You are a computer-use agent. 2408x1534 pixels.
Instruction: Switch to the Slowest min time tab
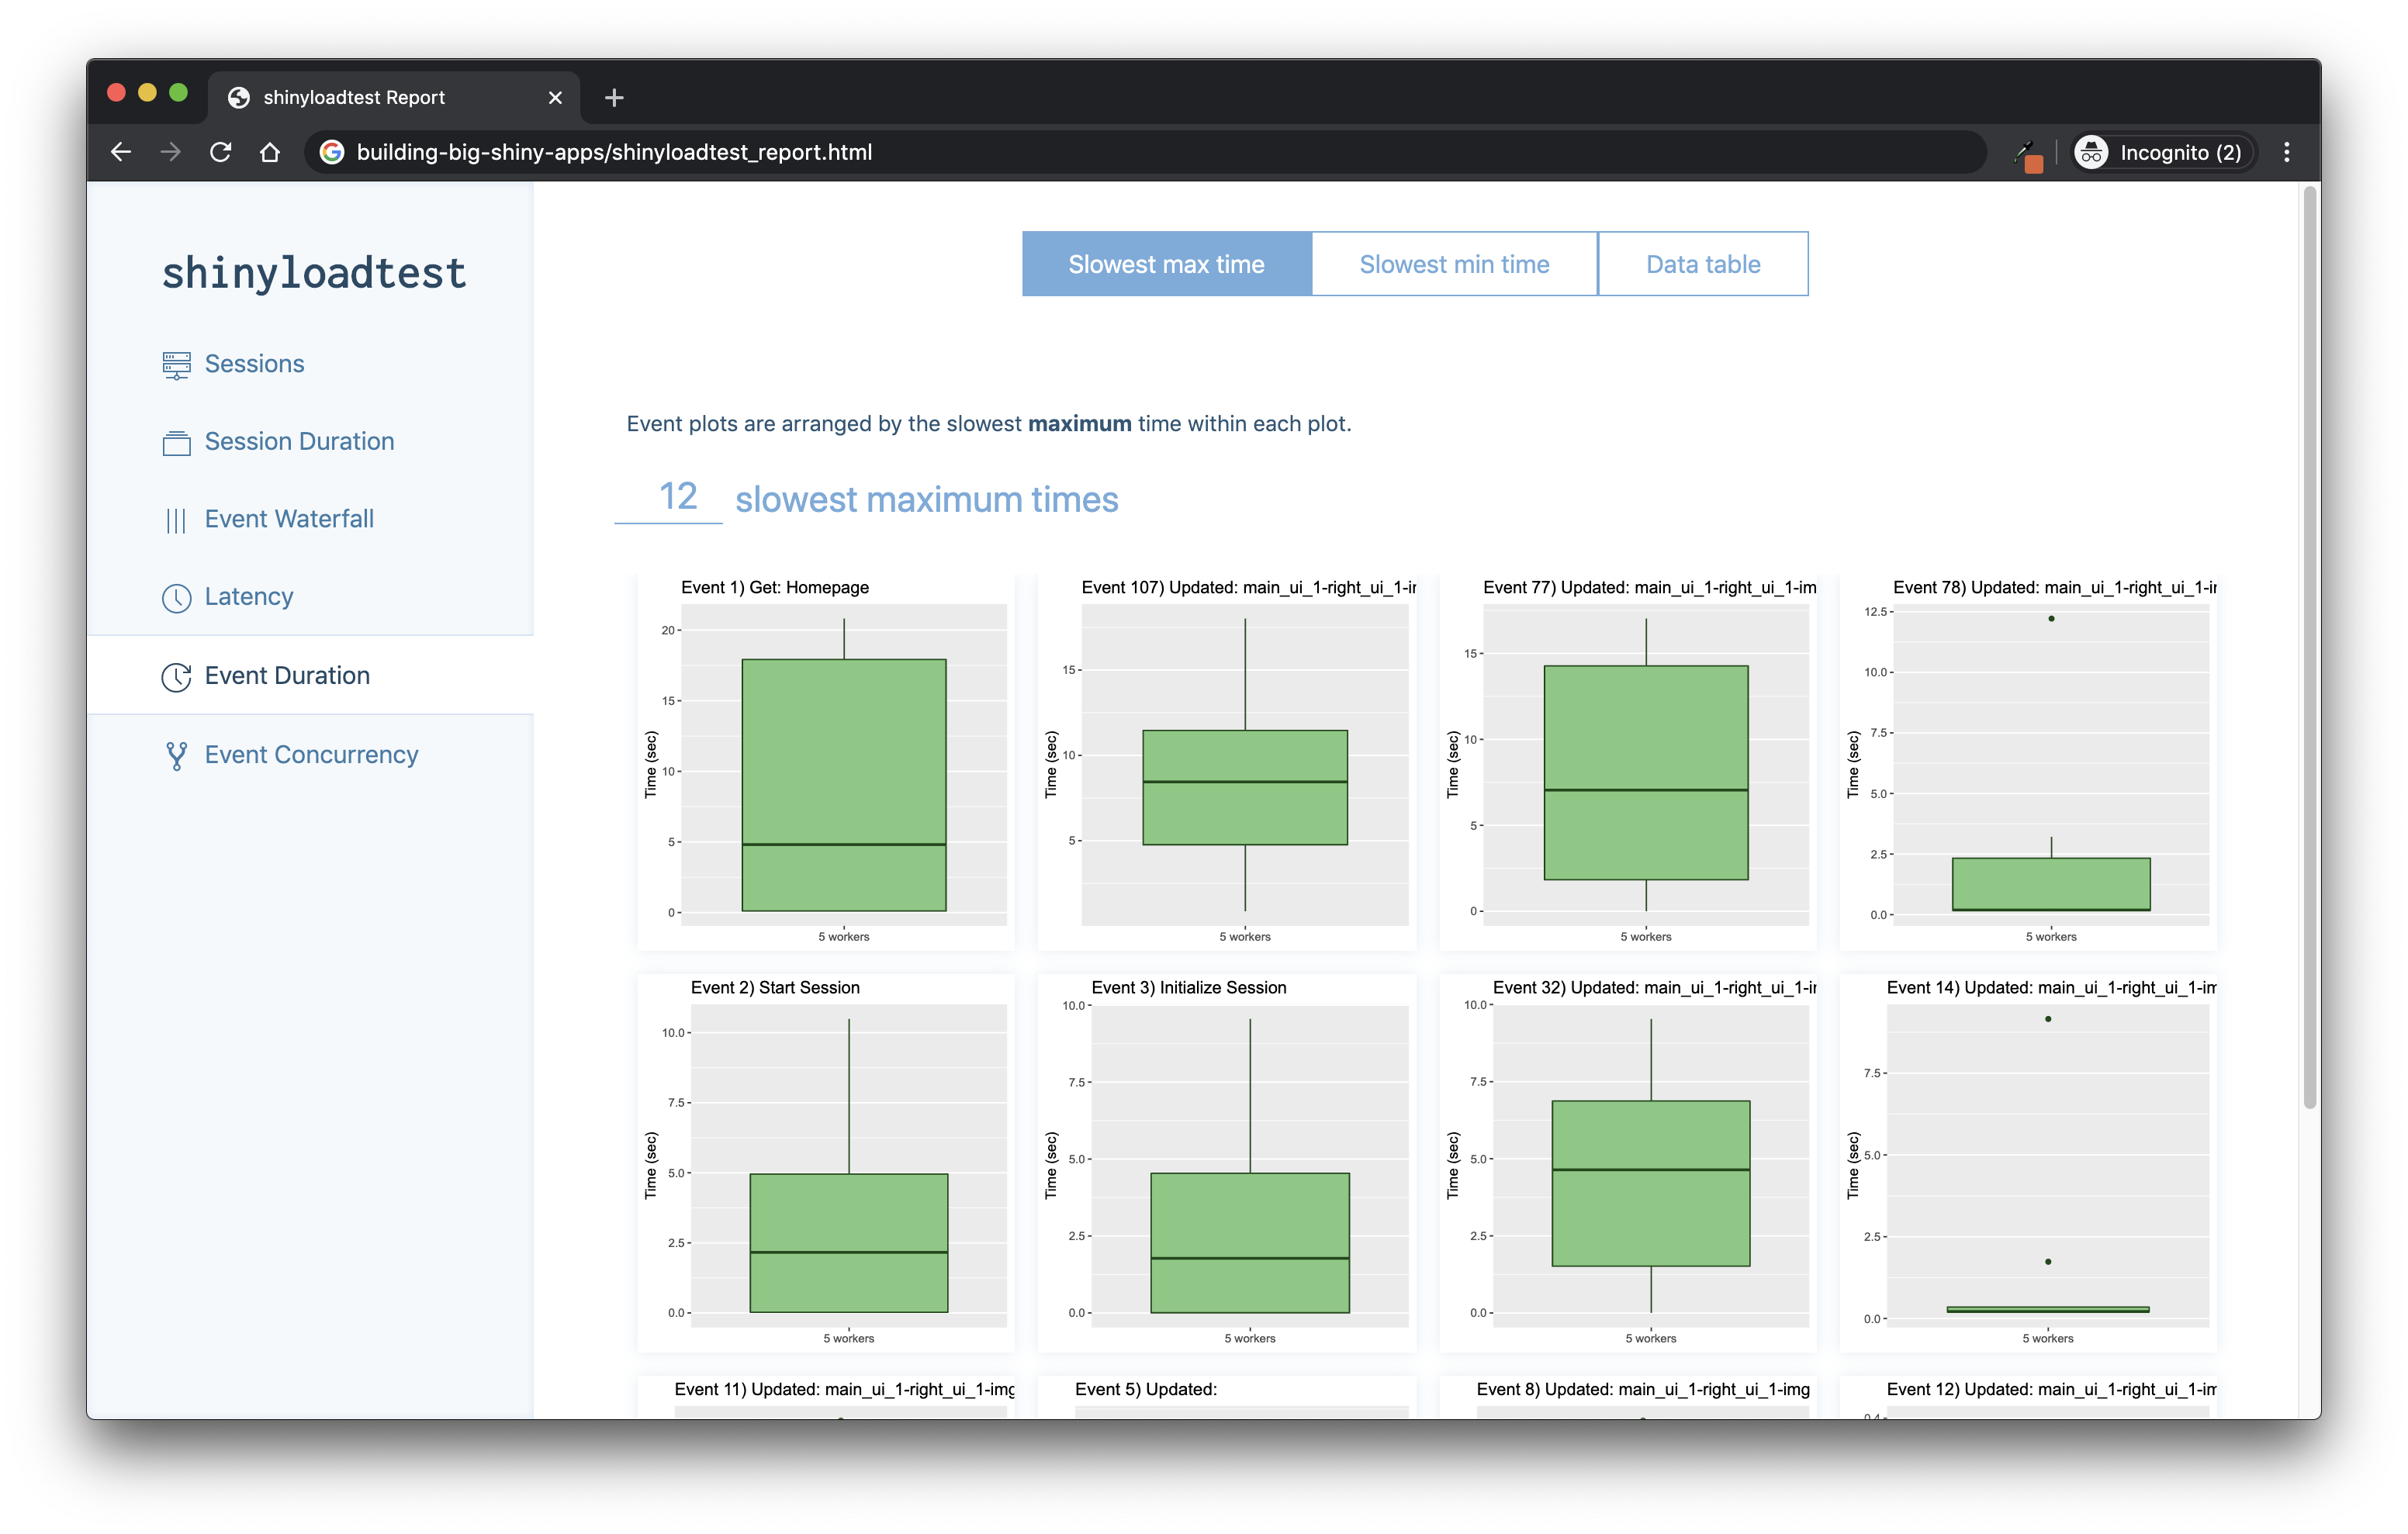[x=1454, y=264]
